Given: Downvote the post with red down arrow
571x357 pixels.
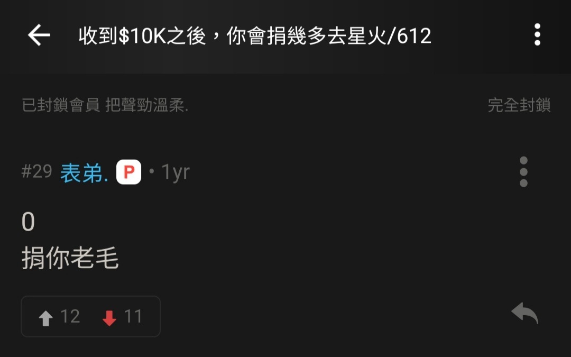Looking at the screenshot, I should (109, 318).
